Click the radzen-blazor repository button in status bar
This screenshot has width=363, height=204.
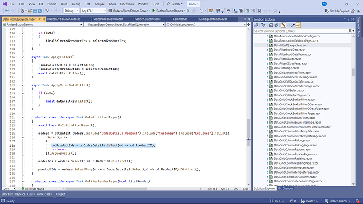pos(338,201)
